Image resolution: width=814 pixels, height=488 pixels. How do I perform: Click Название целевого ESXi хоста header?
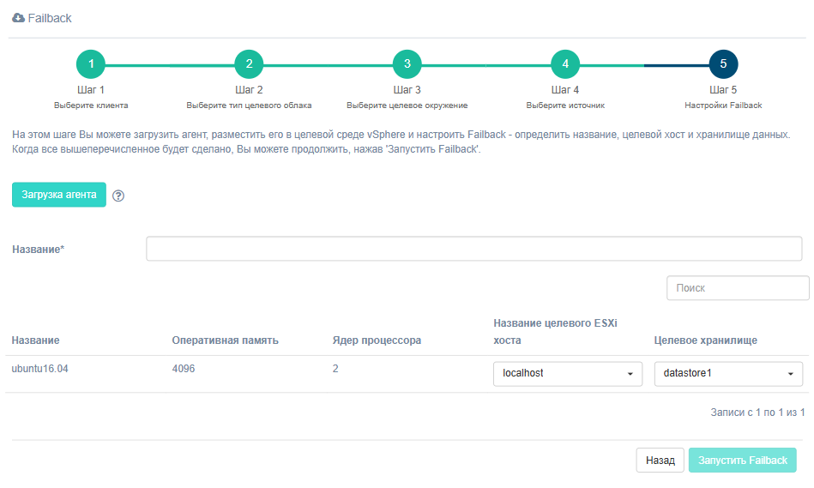tap(555, 332)
